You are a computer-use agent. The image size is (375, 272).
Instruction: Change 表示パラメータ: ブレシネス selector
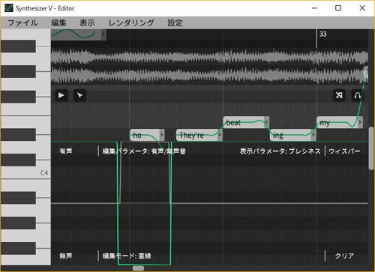coord(280,151)
